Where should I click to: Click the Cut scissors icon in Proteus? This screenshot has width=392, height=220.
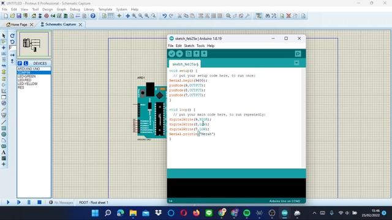[179, 16]
